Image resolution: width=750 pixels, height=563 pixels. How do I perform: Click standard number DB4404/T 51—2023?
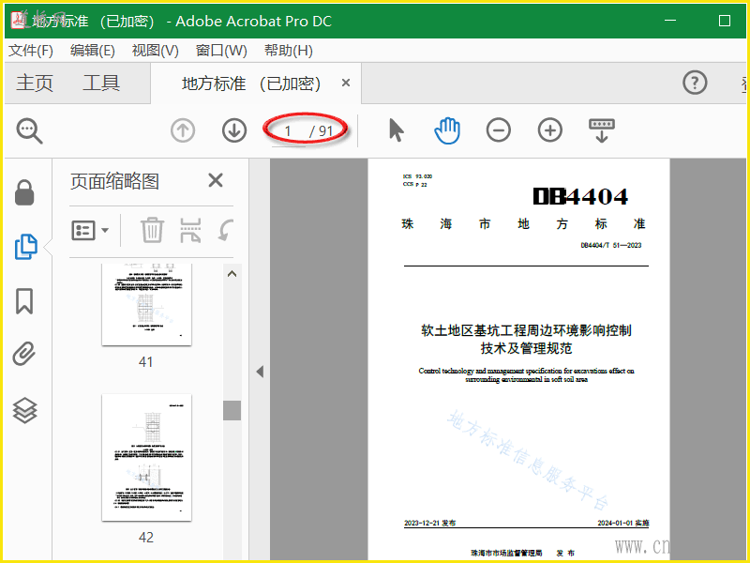point(611,245)
